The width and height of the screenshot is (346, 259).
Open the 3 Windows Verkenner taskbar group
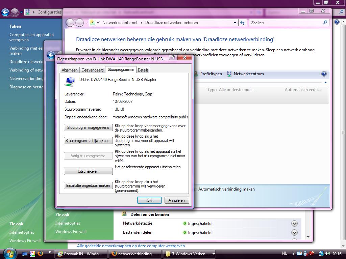tap(189, 254)
